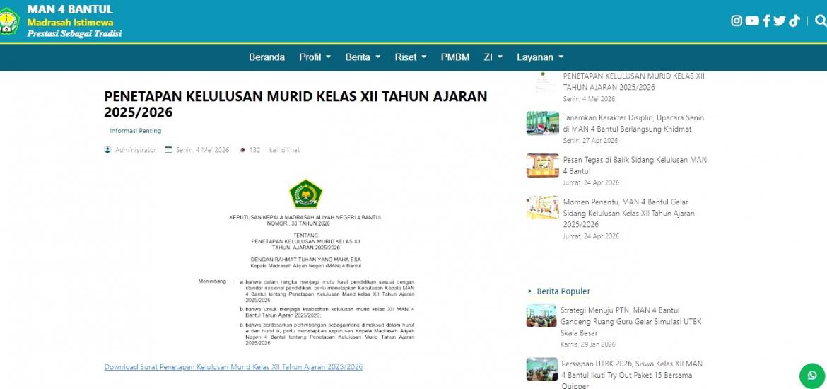Viewport: 827px width, 389px height.
Task: Open the Facebook social icon
Action: [766, 21]
